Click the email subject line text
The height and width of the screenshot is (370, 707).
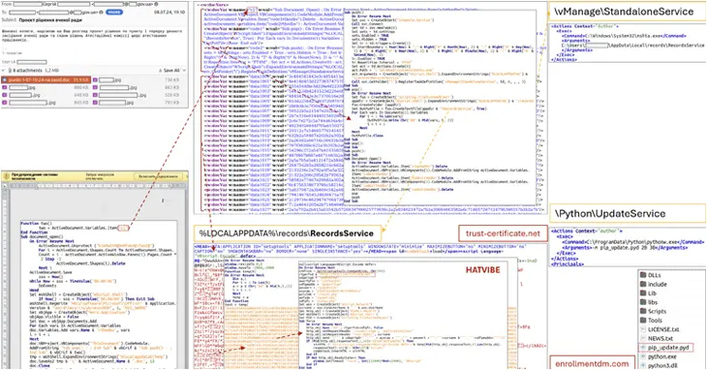[50, 19]
